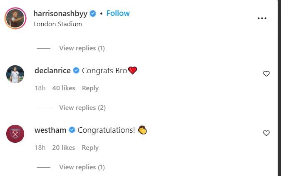281x176 pixels.
Task: Click the verified badge beside harrisonashbyy
Action: point(93,13)
